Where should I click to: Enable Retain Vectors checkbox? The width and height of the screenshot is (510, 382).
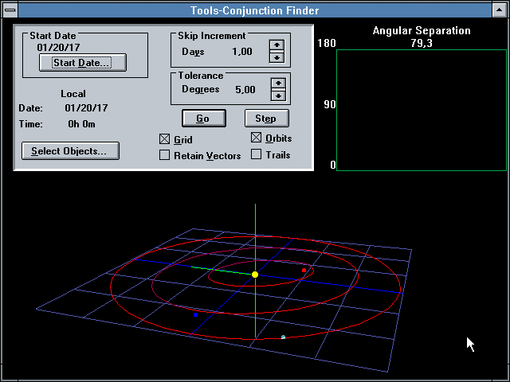[165, 155]
